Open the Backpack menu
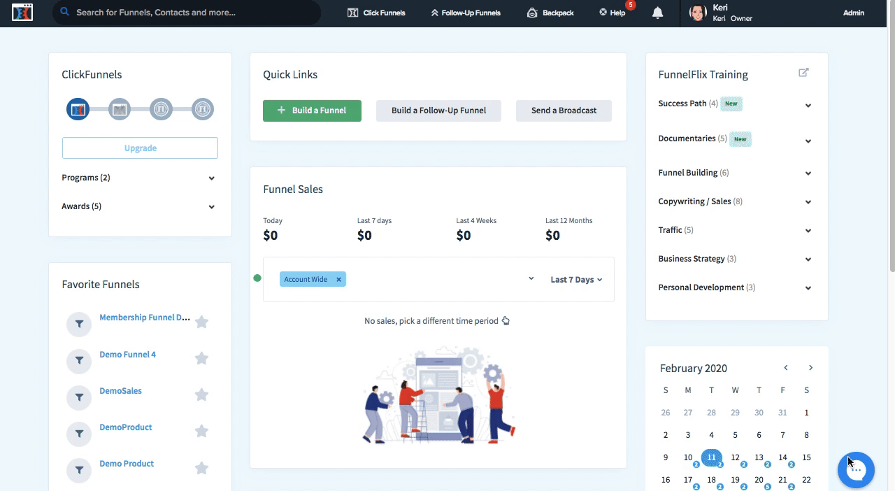 point(550,13)
